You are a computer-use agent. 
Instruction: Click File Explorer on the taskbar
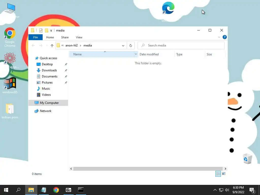31,190
